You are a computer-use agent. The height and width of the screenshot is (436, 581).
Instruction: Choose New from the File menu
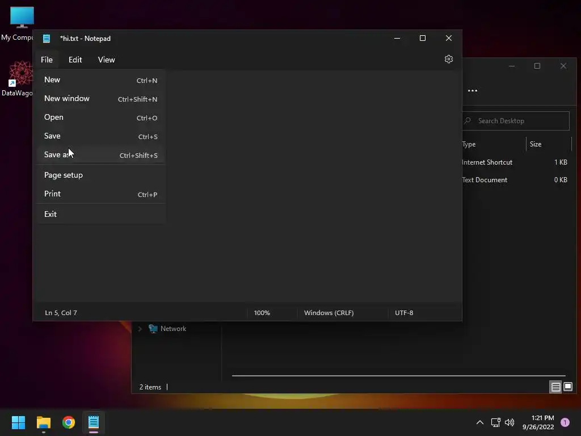click(101, 80)
